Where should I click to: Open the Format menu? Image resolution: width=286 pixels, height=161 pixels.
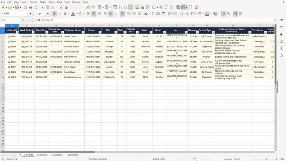click(34, 2)
